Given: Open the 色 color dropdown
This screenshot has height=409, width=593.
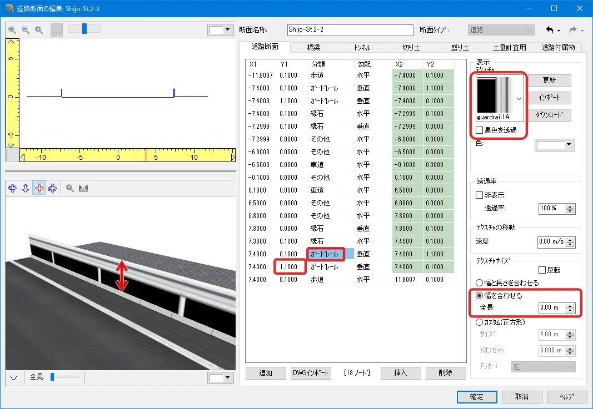Looking at the screenshot, I should point(555,145).
